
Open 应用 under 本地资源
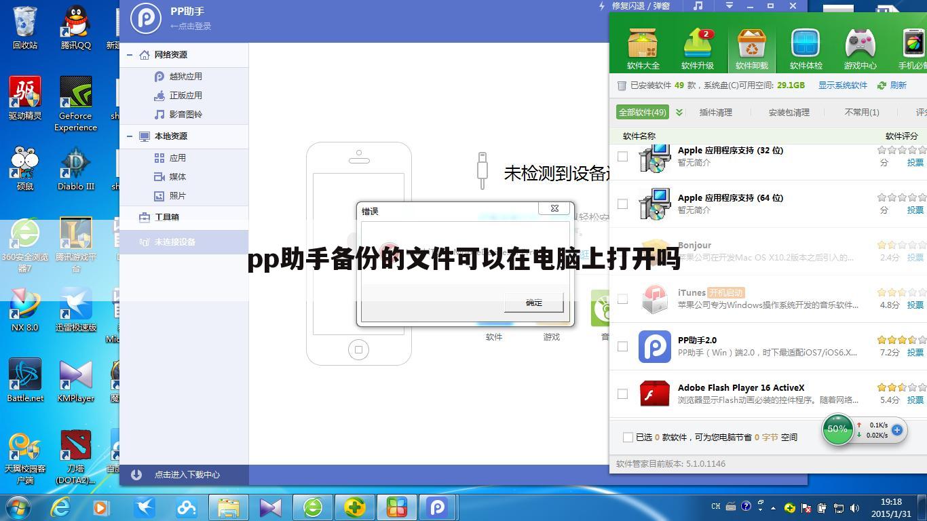[x=176, y=158]
